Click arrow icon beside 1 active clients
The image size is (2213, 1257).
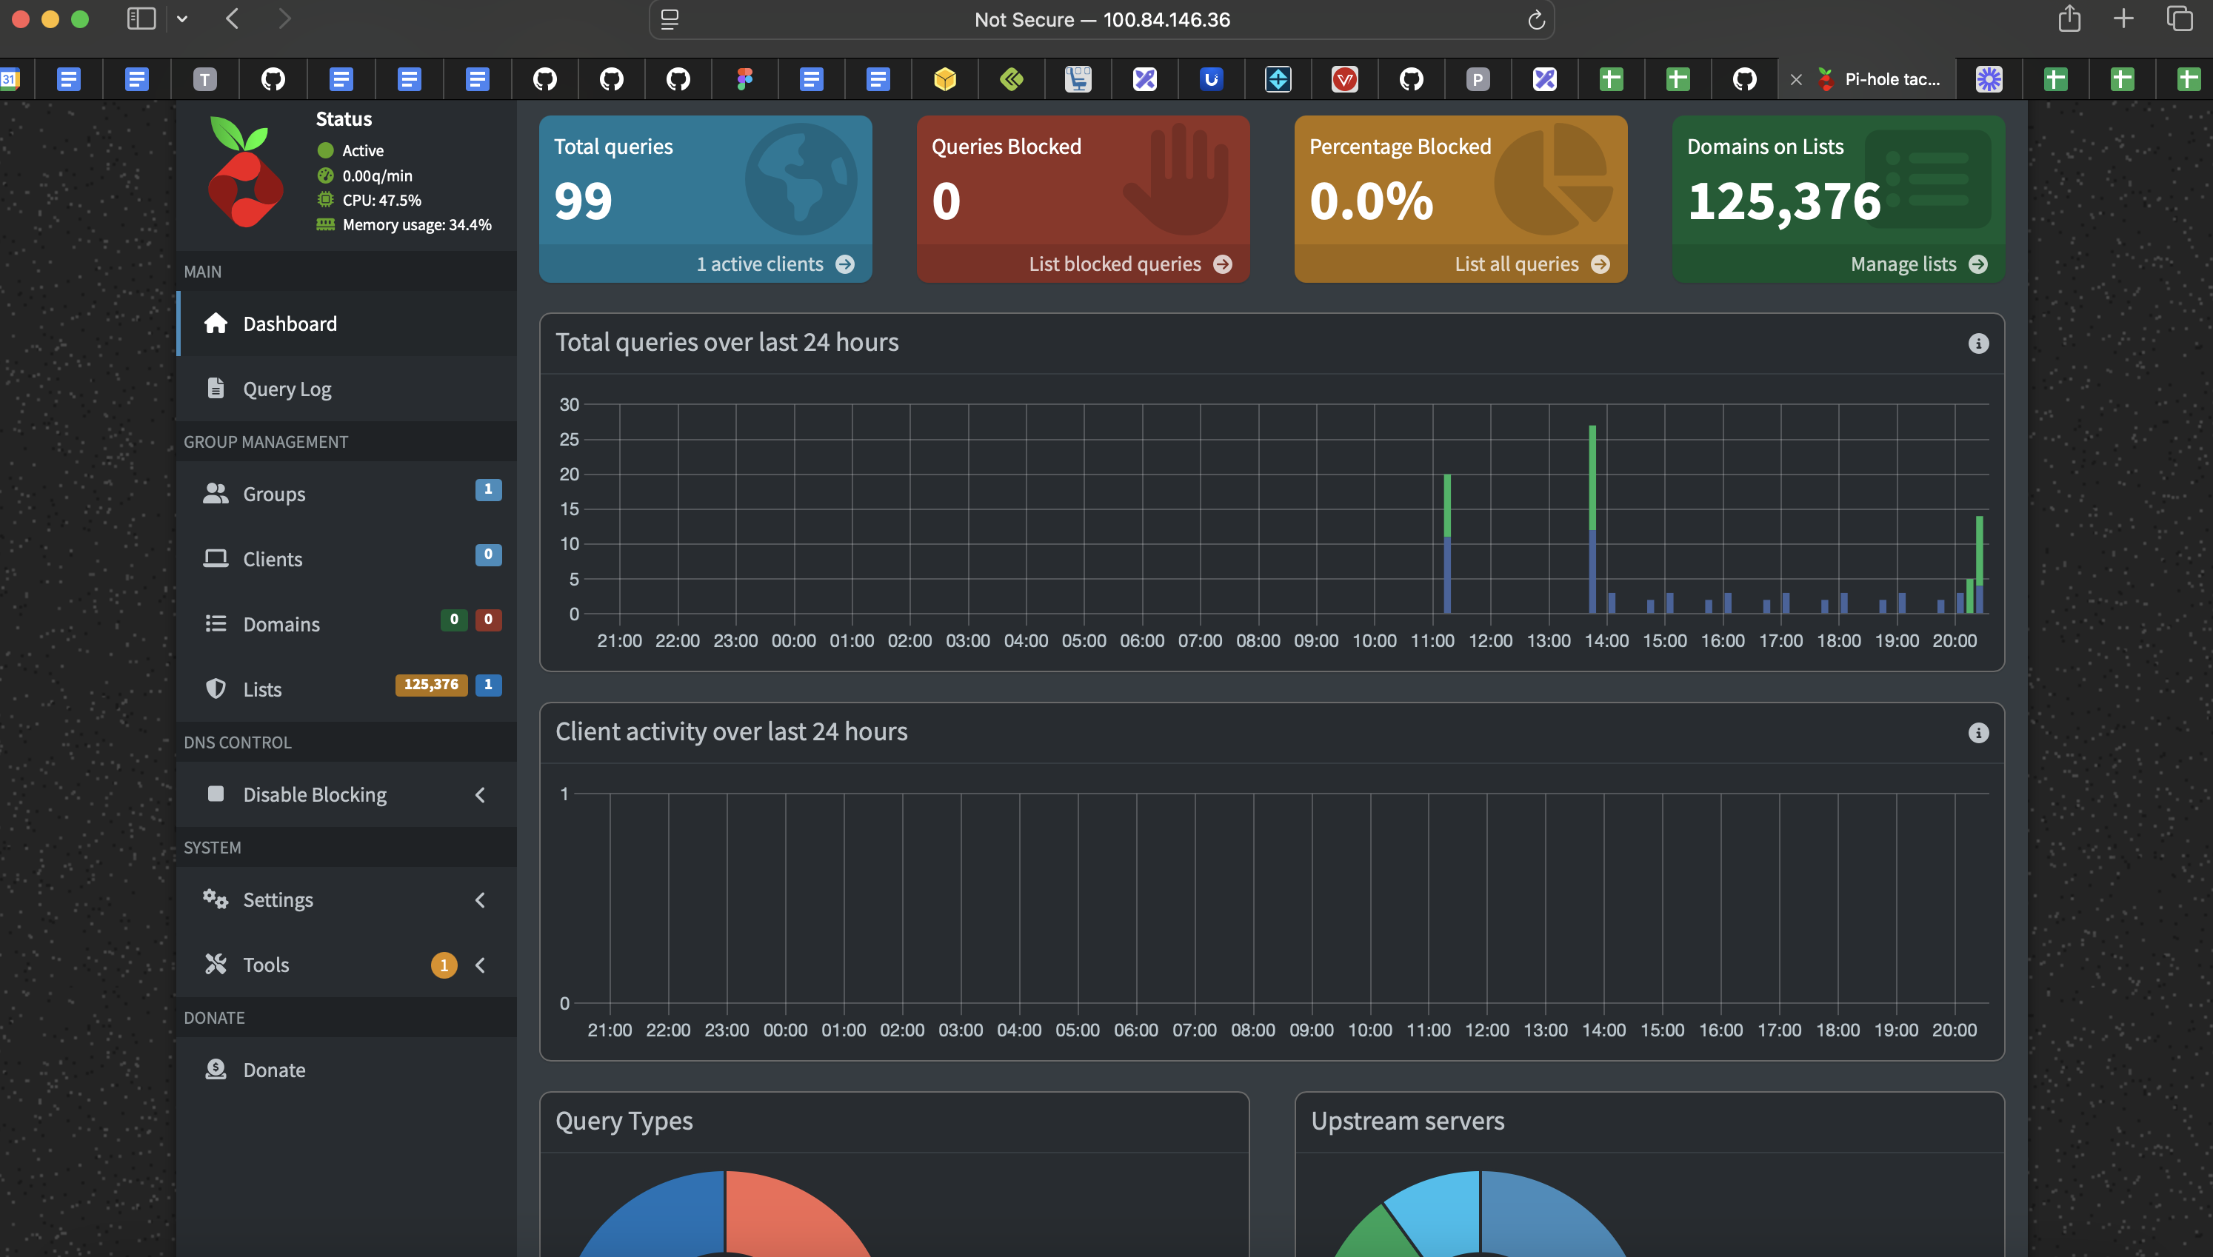click(845, 264)
